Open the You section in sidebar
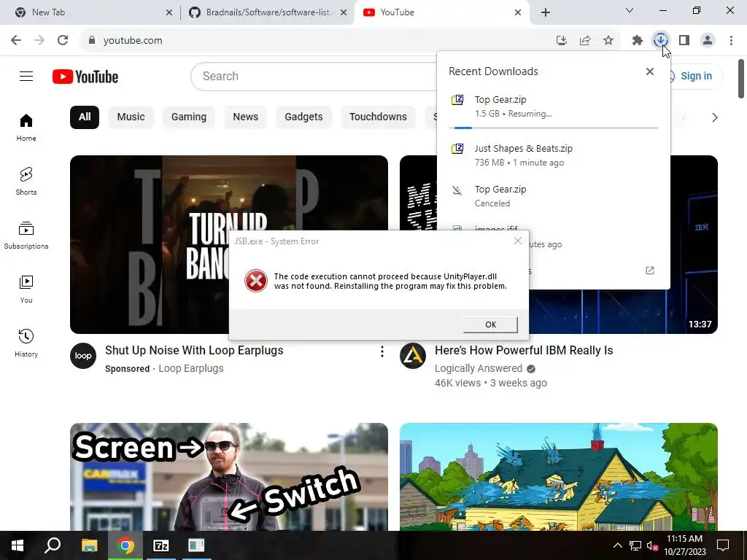 coord(26,289)
